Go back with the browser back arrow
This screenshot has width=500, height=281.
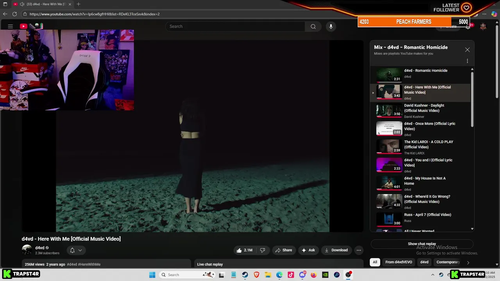pyautogui.click(x=5, y=14)
